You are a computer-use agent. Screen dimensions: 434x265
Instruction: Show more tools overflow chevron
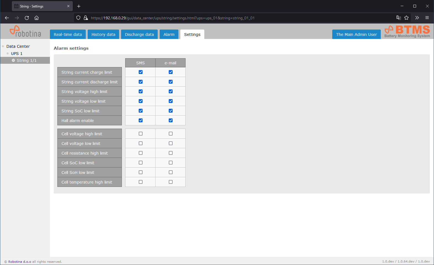pyautogui.click(x=417, y=18)
